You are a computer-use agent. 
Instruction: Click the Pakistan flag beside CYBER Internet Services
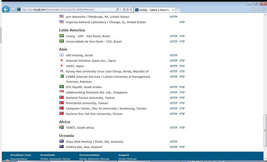tap(62, 76)
